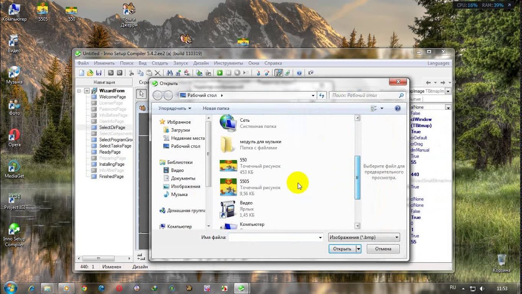Click the Redo toolbar icon
Viewport: 522px width, 294px height.
[119, 73]
